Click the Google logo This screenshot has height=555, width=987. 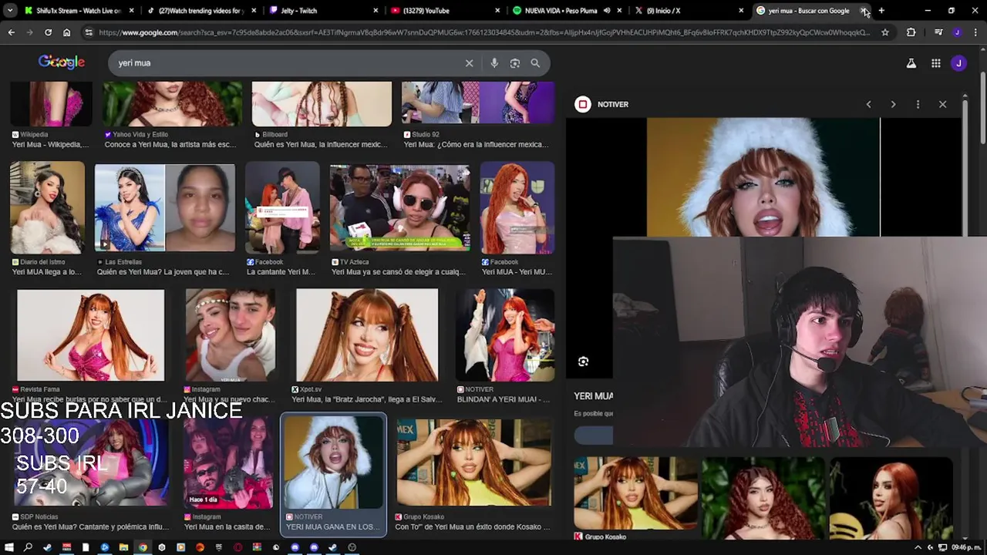pyautogui.click(x=62, y=62)
